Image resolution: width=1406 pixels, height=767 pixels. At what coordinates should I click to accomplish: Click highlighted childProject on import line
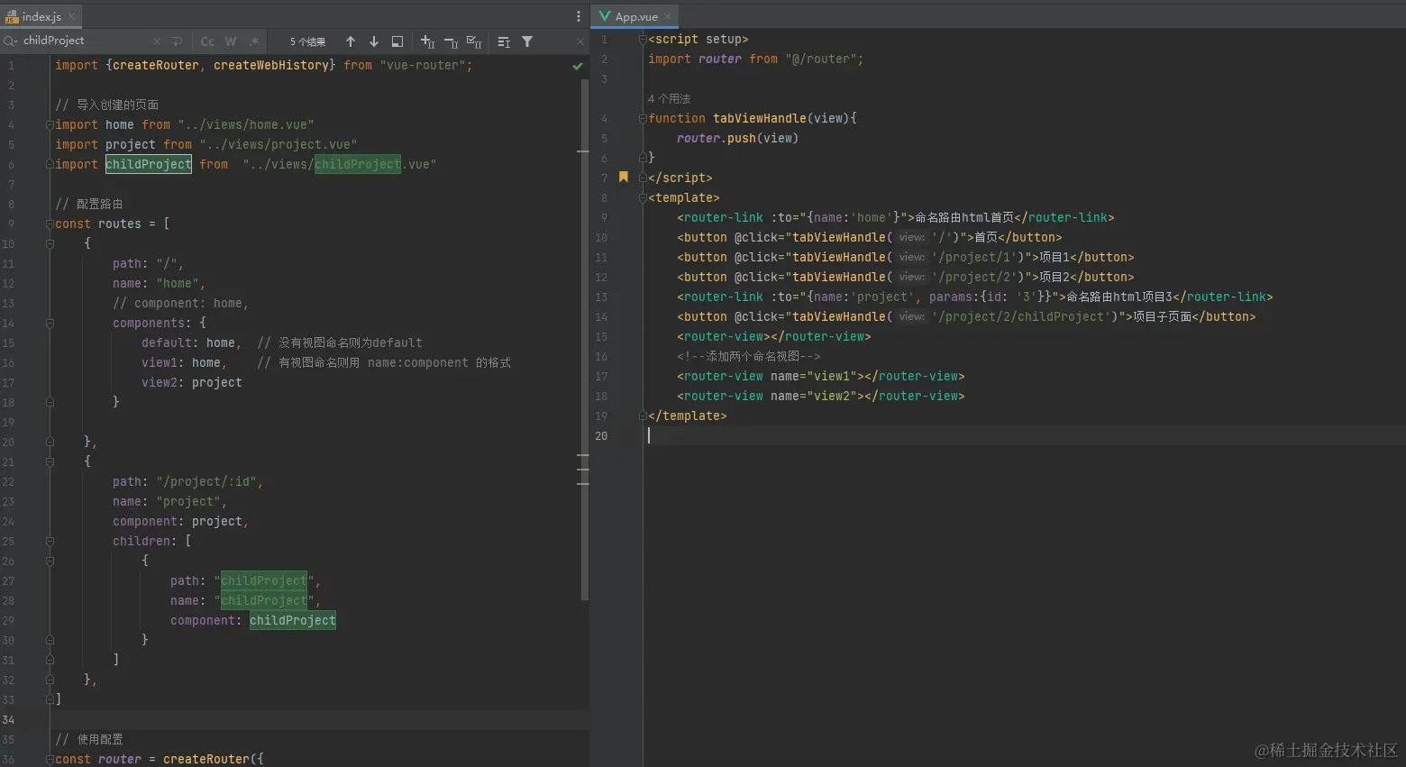[149, 165]
